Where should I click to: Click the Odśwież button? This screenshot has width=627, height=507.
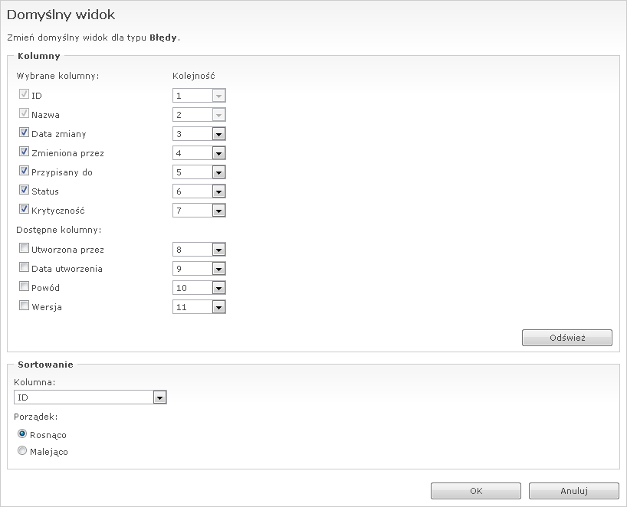point(566,338)
